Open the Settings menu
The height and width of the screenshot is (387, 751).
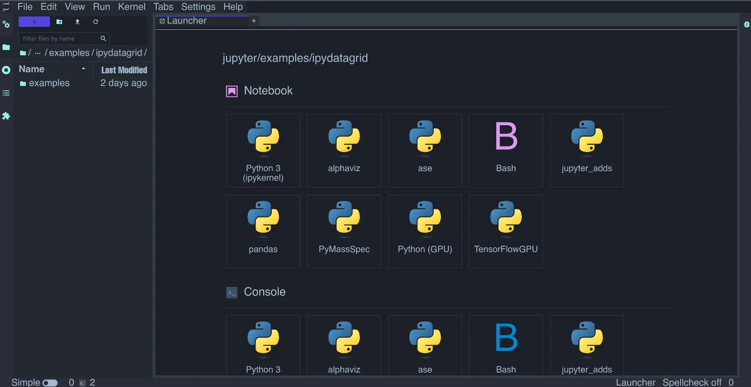click(198, 7)
